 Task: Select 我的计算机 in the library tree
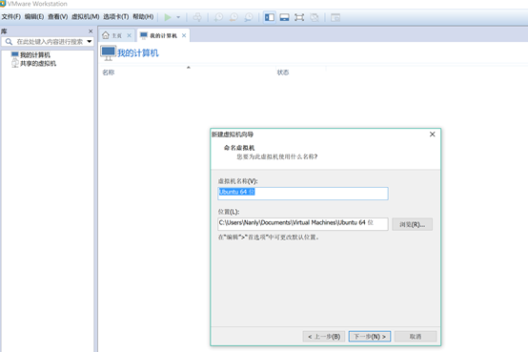click(x=35, y=55)
